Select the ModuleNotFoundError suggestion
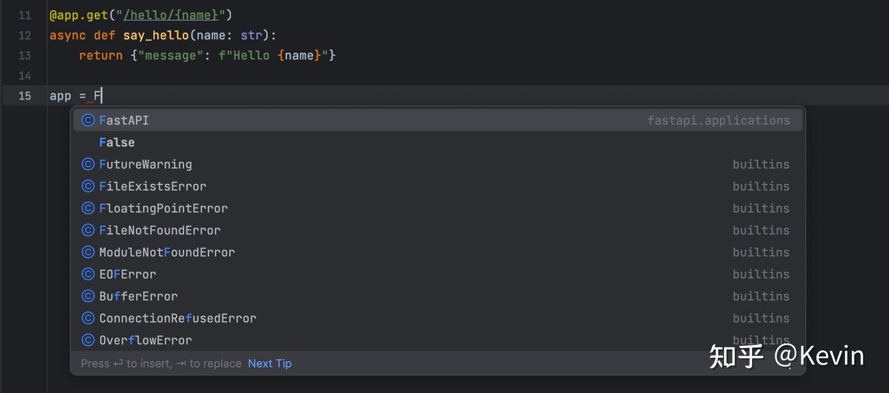889x393 pixels. (167, 252)
